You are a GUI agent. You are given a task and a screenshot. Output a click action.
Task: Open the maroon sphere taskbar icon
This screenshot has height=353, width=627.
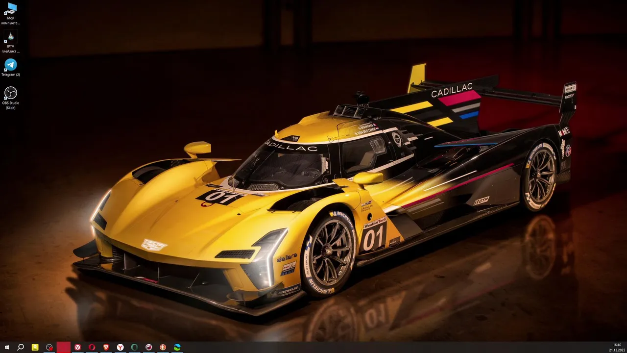(x=149, y=347)
